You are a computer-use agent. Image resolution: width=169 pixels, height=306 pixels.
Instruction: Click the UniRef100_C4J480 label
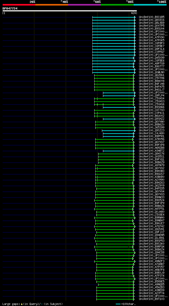(x=152, y=133)
